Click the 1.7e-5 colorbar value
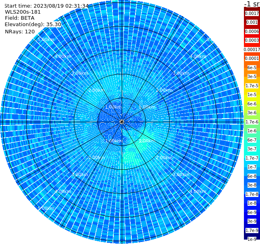The width and height of the screenshot is (260, 244). (252, 86)
